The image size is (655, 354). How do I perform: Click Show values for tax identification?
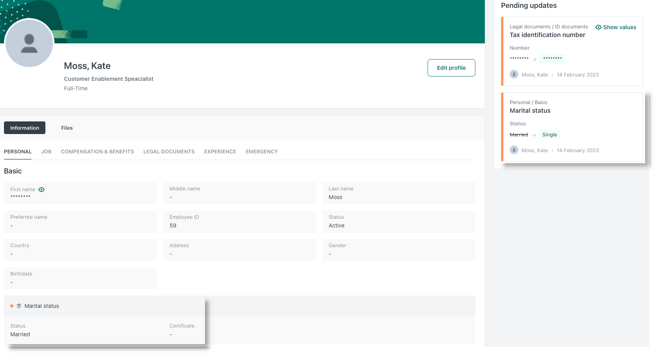pos(616,27)
